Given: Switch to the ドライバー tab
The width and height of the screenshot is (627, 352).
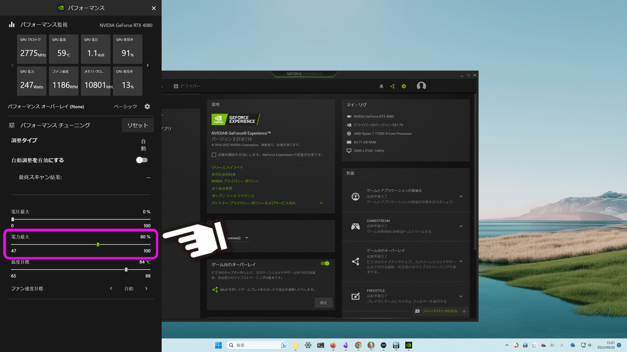Looking at the screenshot, I should click(187, 86).
